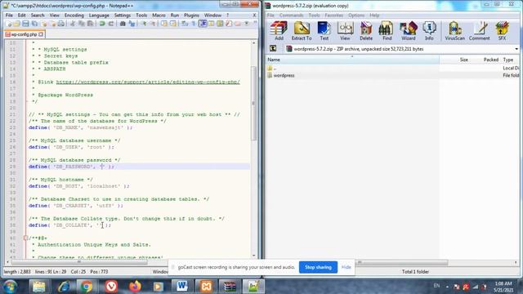This screenshot has height=294, width=523.
Task: Open Favorites menu in WinRAR
Action: [x=334, y=16]
